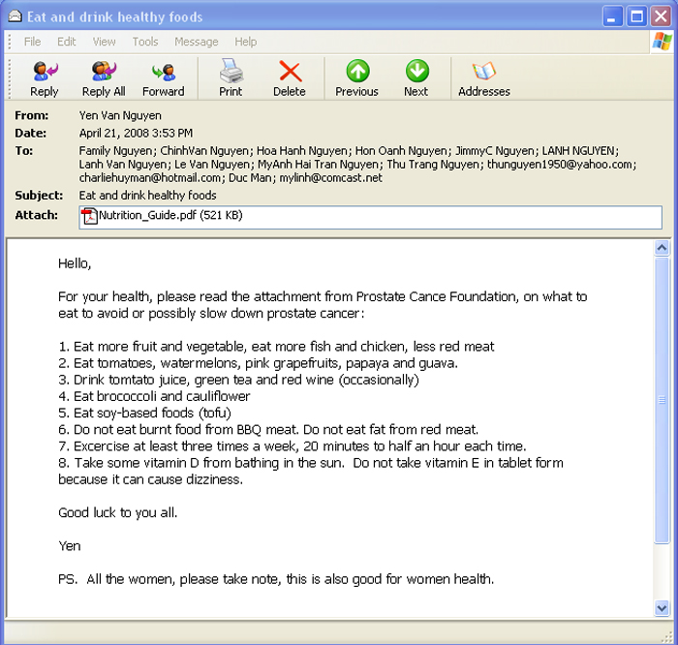678x645 pixels.
Task: Delete this message with red X
Action: tap(290, 78)
